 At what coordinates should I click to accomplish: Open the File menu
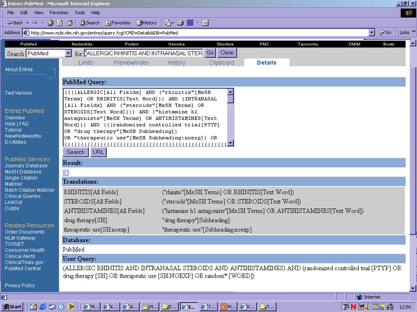[x=10, y=13]
